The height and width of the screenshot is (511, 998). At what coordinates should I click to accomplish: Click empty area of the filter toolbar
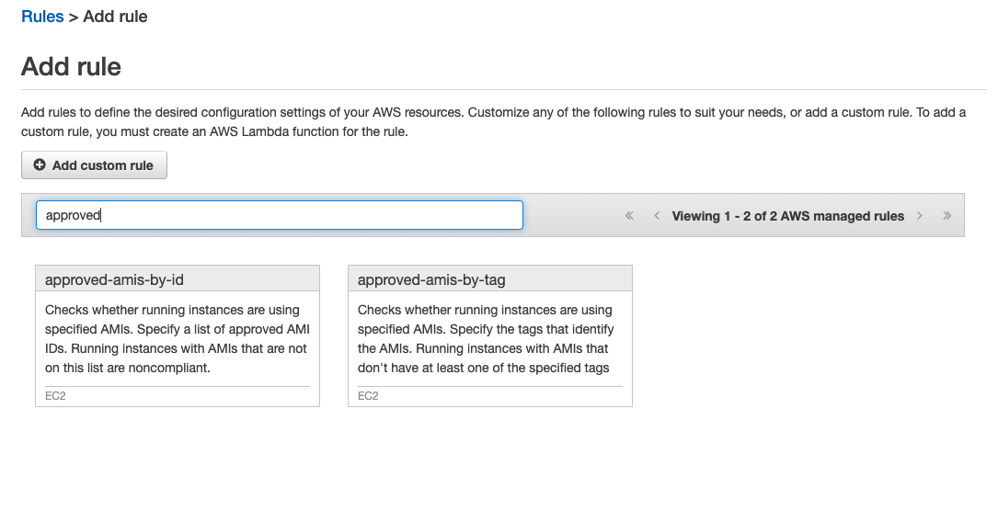(x=572, y=216)
